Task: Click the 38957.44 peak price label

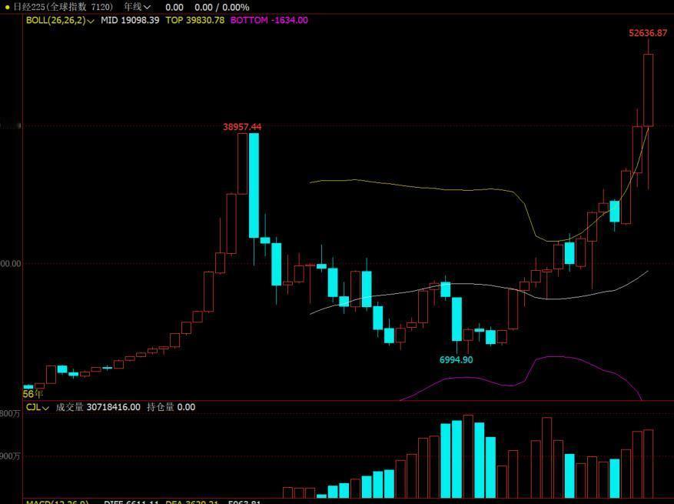Action: (242, 126)
